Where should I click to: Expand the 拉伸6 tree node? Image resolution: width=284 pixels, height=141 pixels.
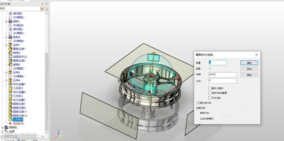tap(6, 80)
